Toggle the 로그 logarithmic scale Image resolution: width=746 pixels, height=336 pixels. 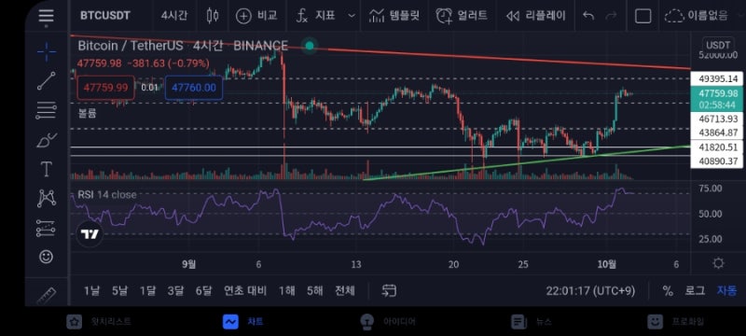pyautogui.click(x=695, y=290)
